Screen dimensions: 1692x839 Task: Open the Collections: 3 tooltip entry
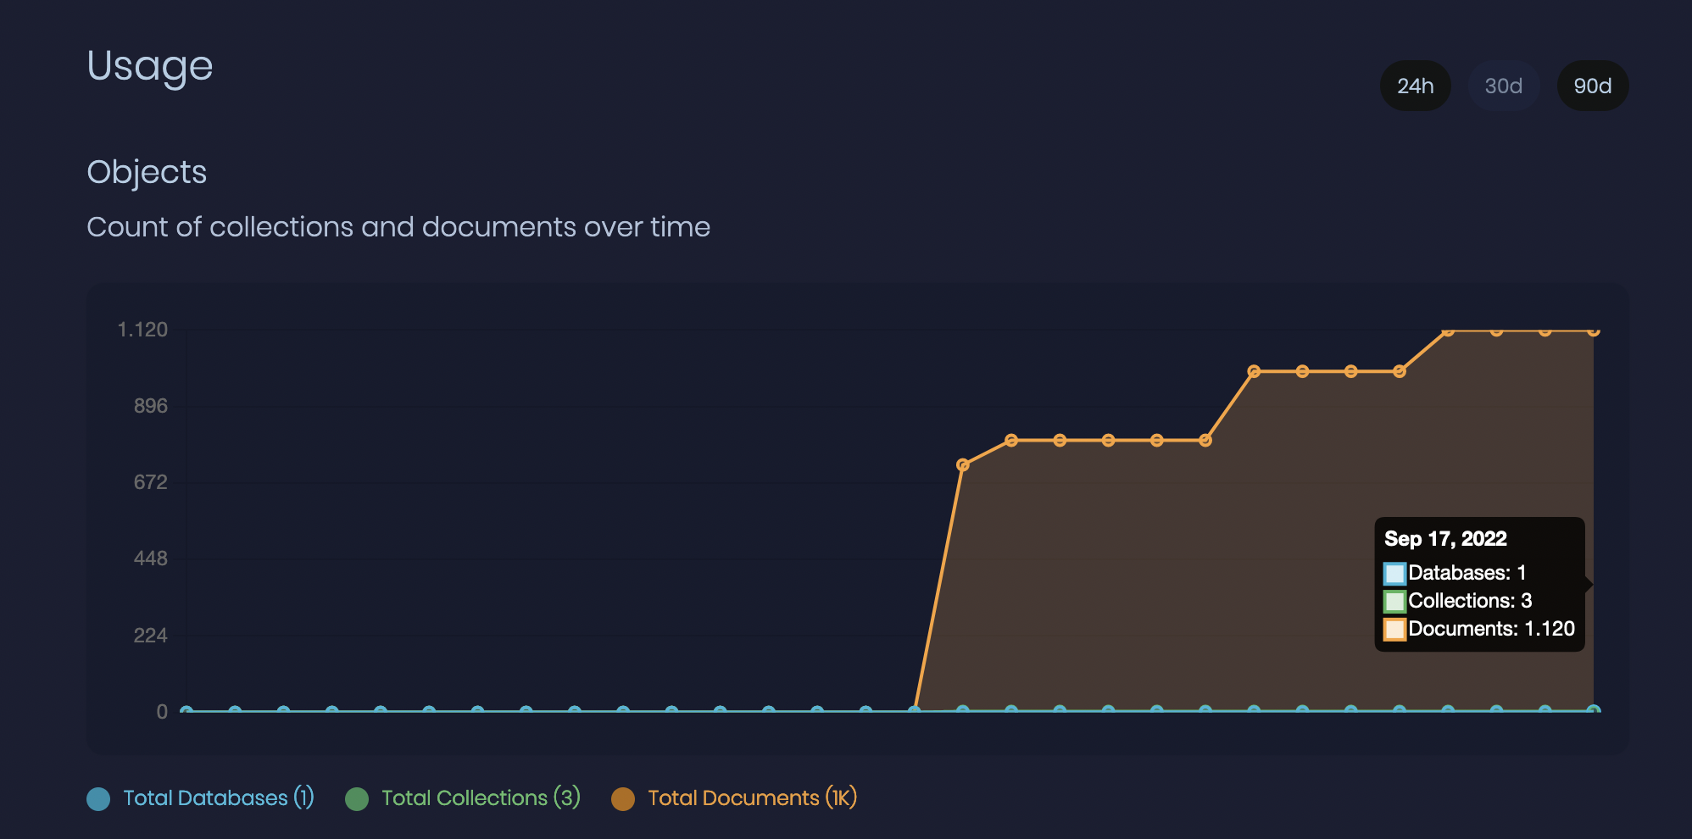pyautogui.click(x=1471, y=601)
